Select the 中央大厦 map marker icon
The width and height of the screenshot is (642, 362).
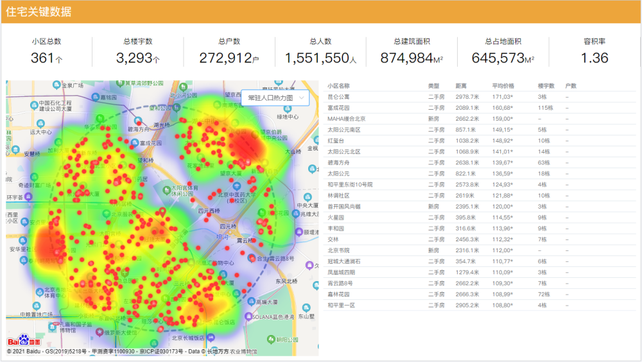point(308,197)
